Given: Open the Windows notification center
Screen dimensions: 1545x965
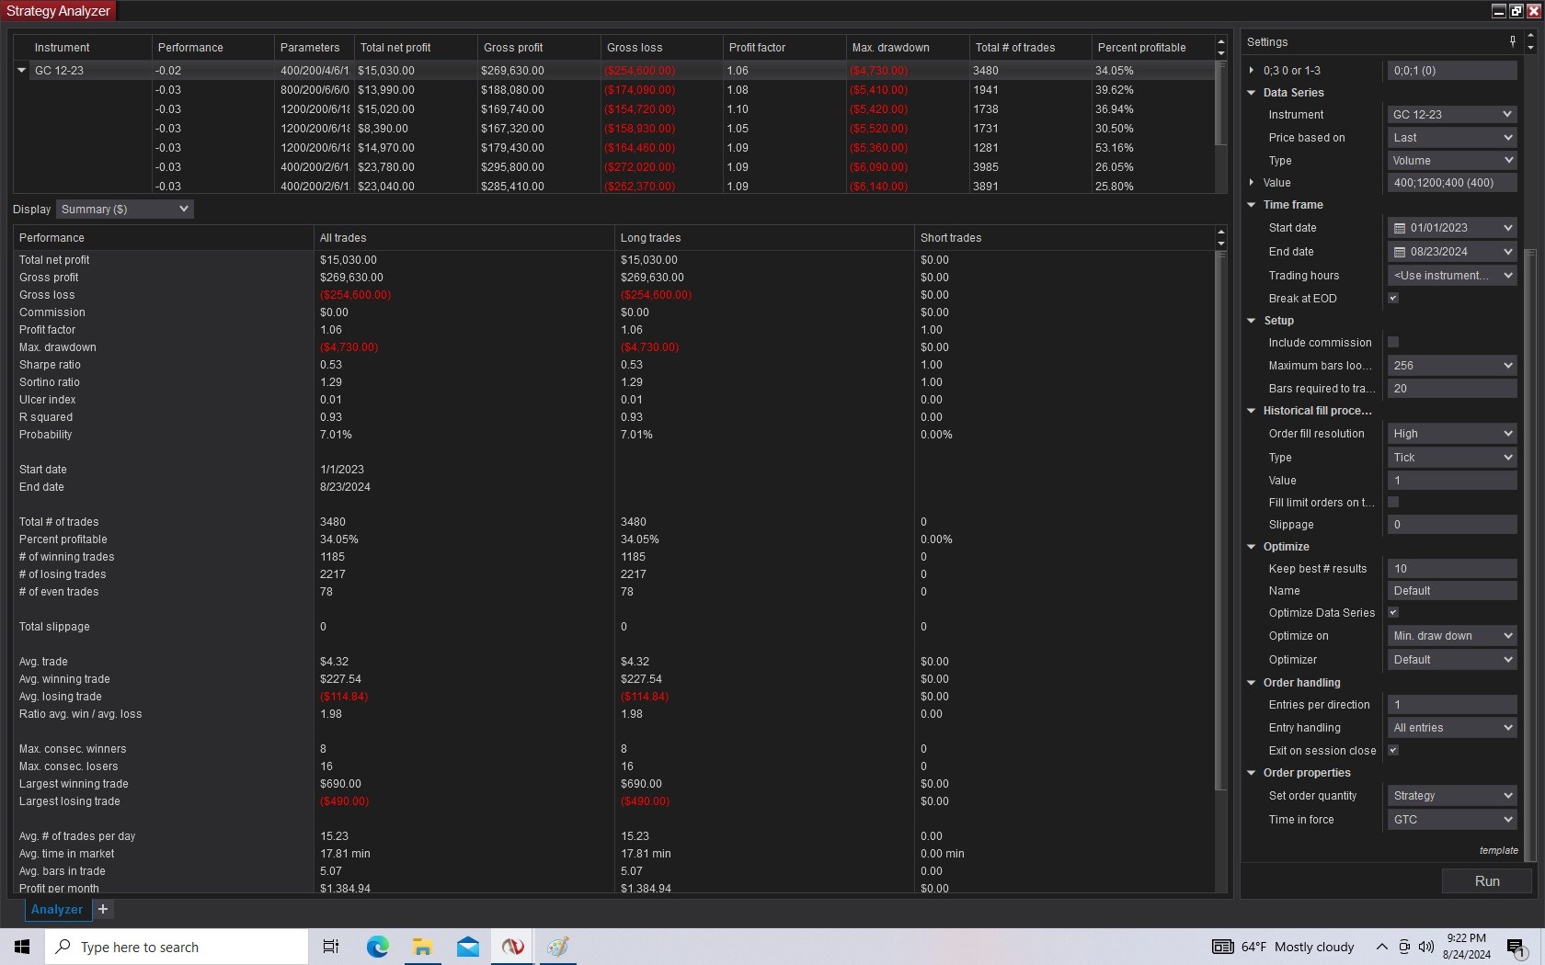Looking at the screenshot, I should pos(1516,947).
